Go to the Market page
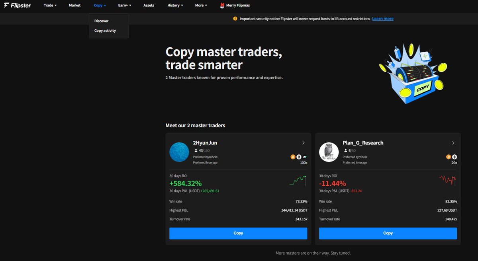The height and width of the screenshot is (261, 478). [74, 6]
